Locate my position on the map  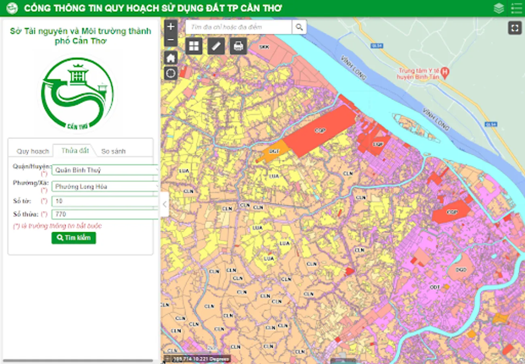point(171,73)
